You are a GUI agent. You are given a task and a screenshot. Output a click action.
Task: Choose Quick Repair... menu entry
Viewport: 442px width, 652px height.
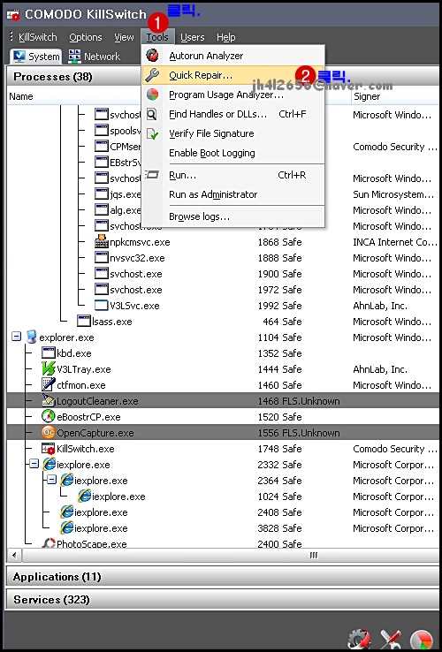coord(233,75)
